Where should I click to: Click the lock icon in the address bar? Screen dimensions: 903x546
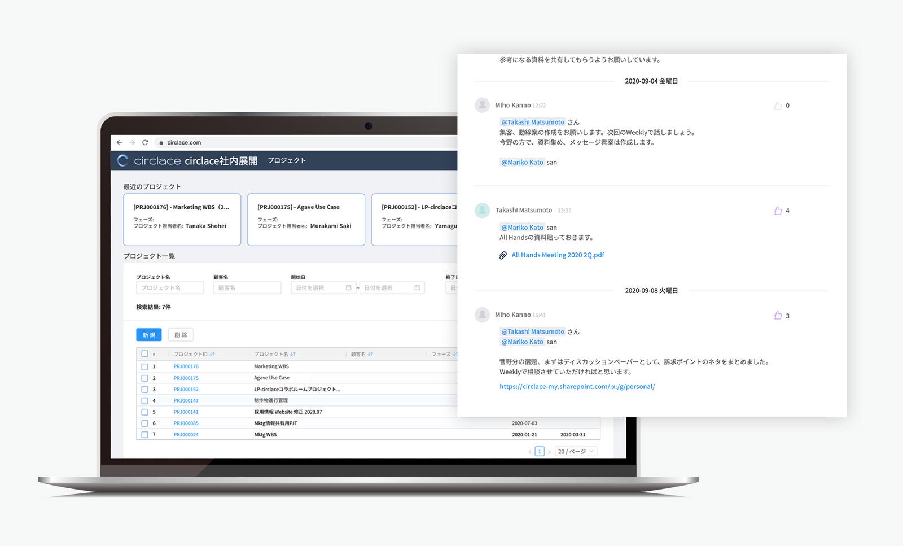162,142
